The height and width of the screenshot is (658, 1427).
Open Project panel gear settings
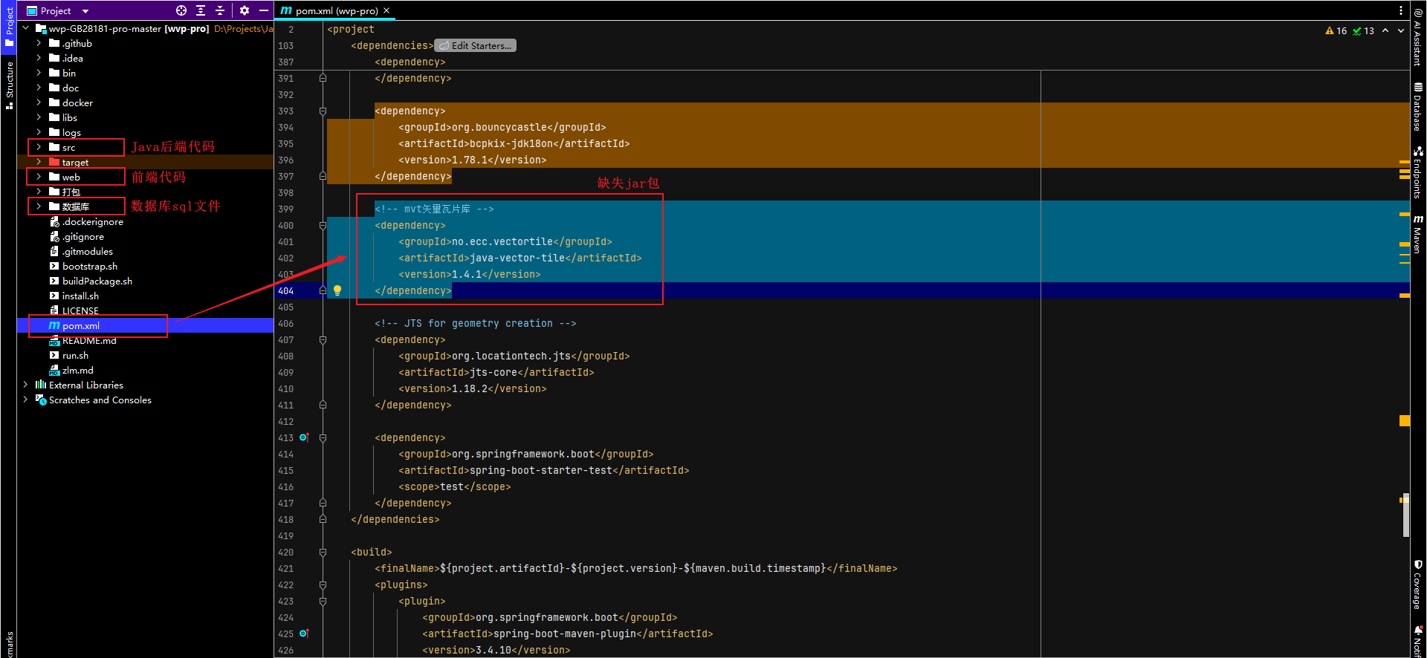(x=245, y=10)
